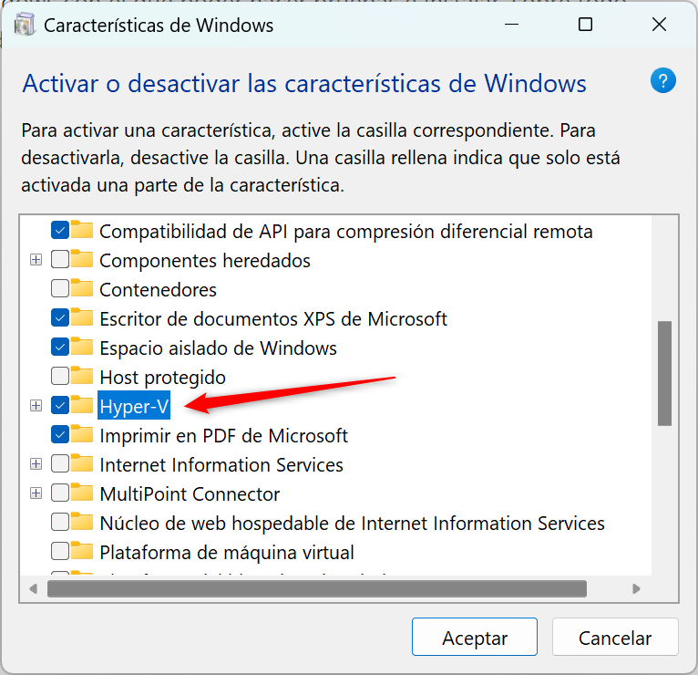This screenshot has height=675, width=698.
Task: Click the horizontal scrollbar thumb
Action: [317, 588]
